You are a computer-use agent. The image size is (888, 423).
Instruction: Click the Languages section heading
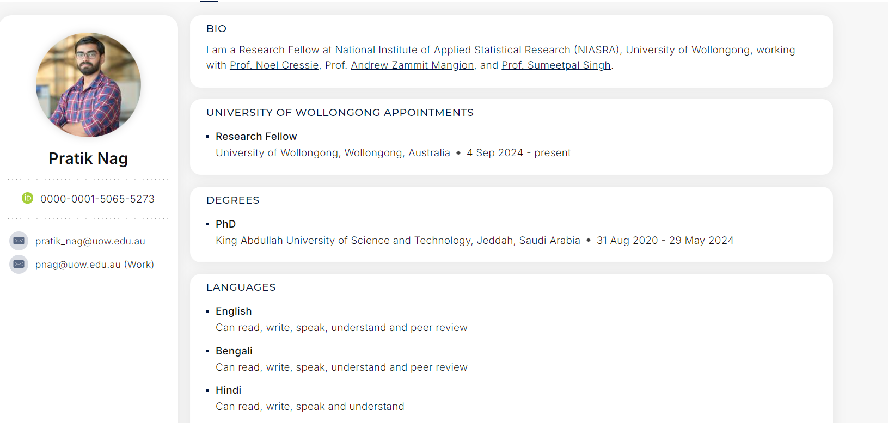point(241,287)
